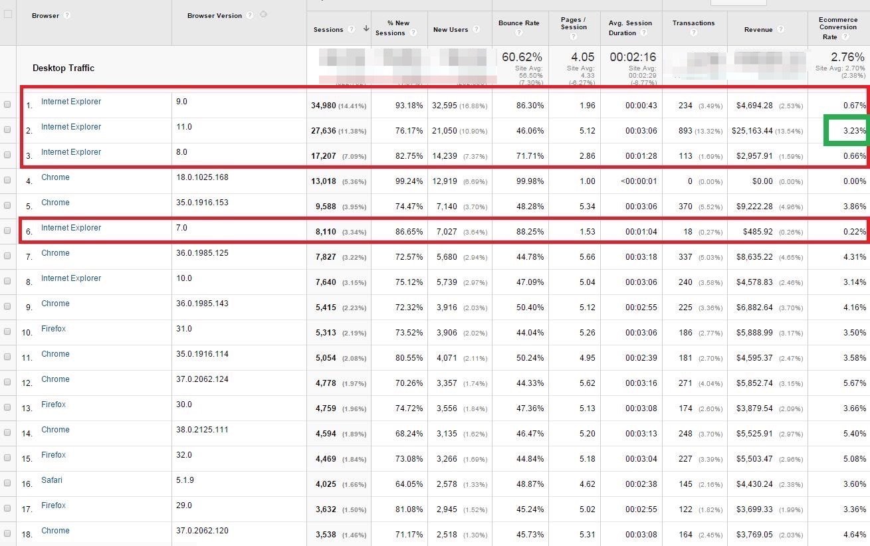Open help icon next to Browser header
The image size is (870, 546).
(68, 15)
